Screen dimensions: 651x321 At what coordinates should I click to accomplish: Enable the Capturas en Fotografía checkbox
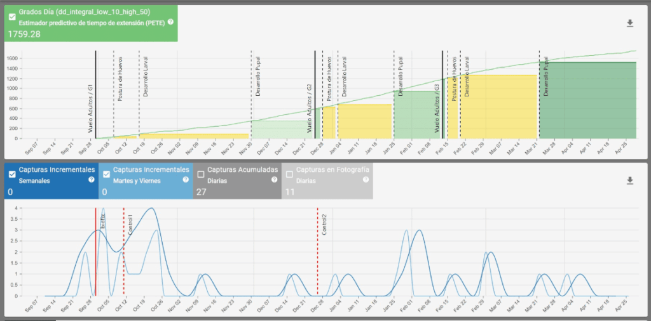pos(289,171)
